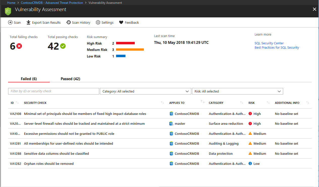
Task: Click the database icon in VA1288 row
Action: (171, 153)
